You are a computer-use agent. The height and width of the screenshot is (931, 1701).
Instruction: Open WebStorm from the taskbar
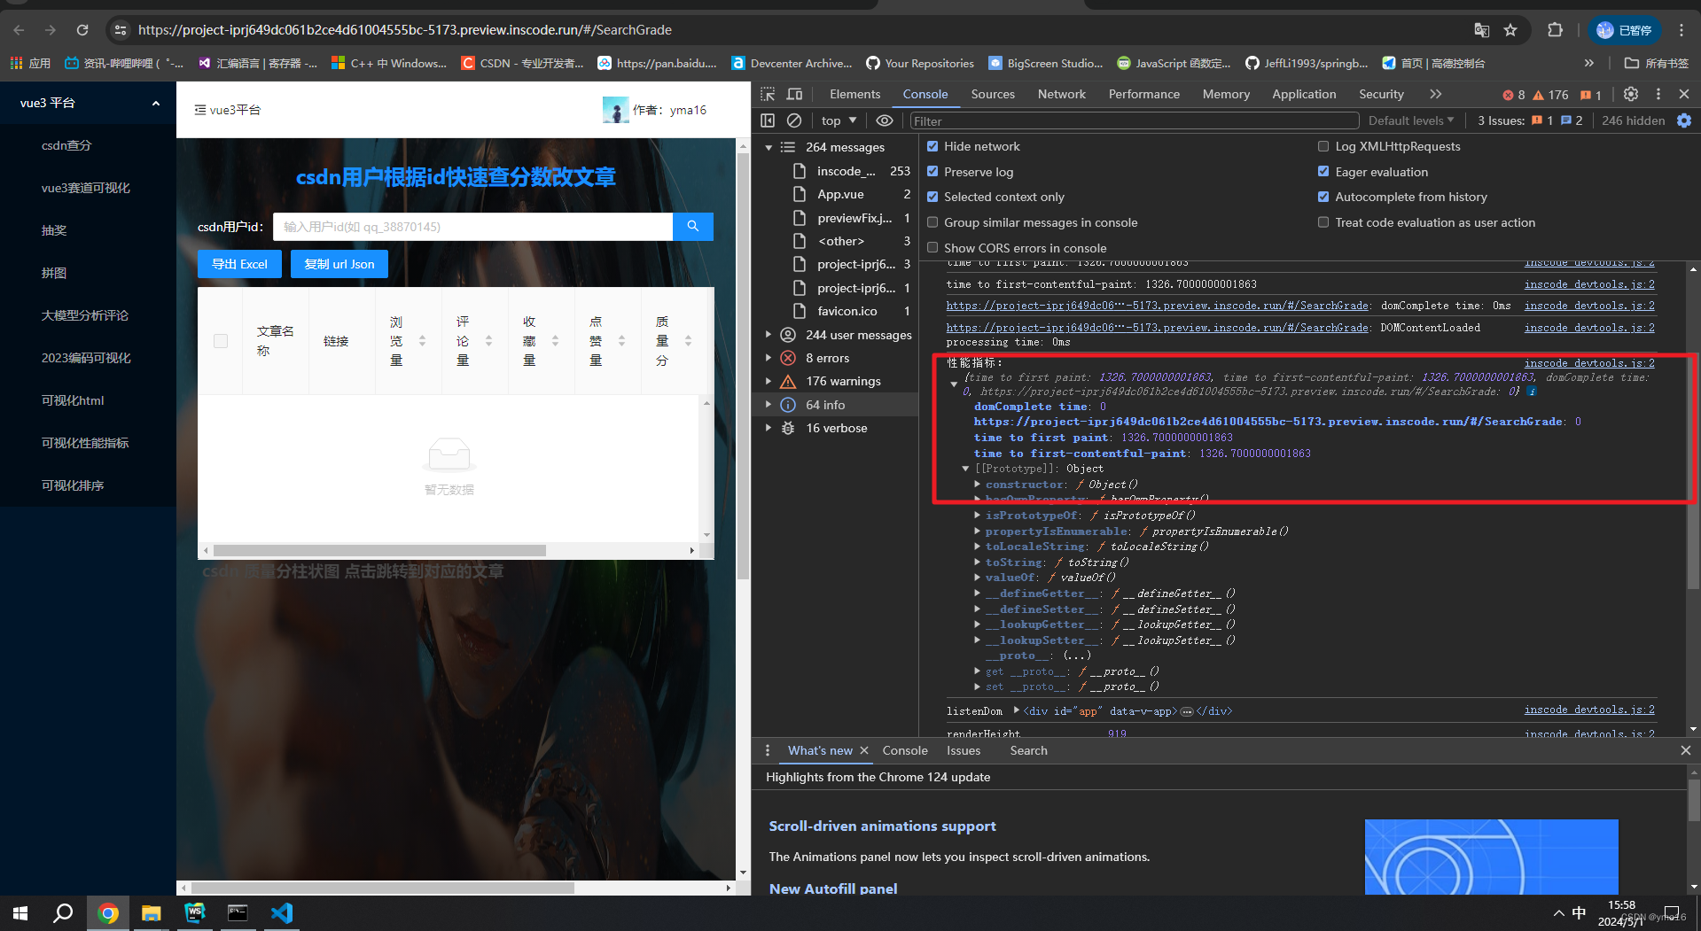coord(194,912)
